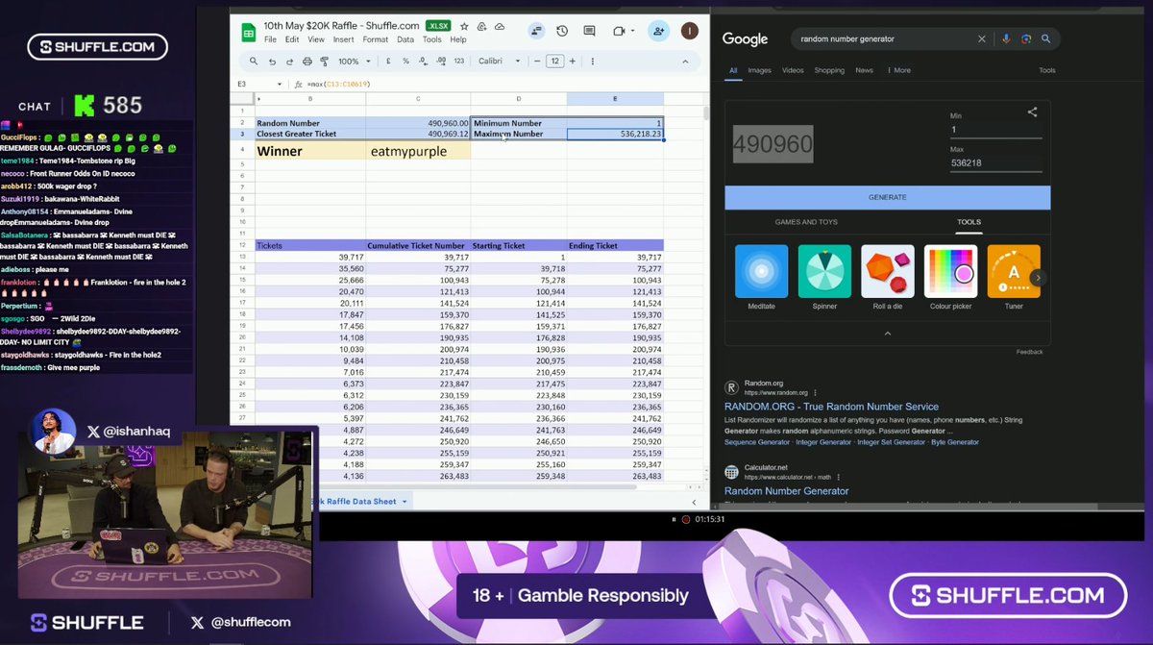Screen dimensions: 1153x645
Task: Clear the Google search box with X
Action: click(x=981, y=39)
